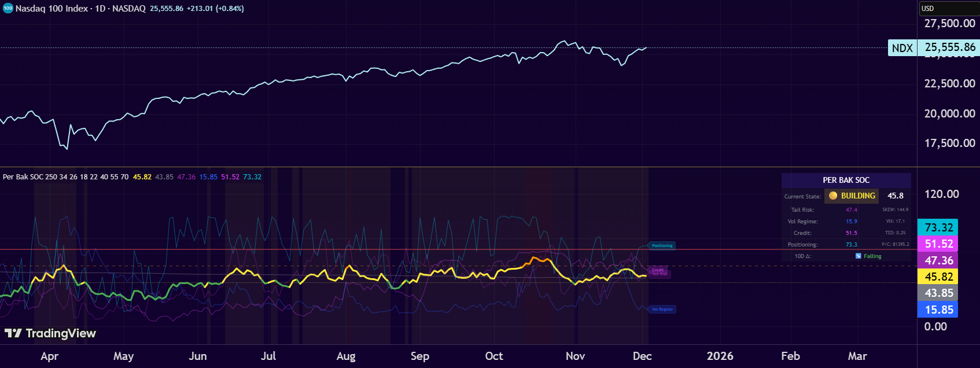980x368 pixels.
Task: Select the Credit line label tag
Action: click(x=658, y=270)
